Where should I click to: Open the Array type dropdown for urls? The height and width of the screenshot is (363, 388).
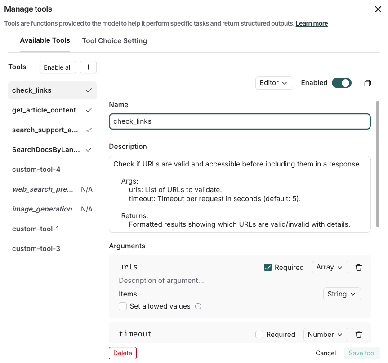[330, 267]
